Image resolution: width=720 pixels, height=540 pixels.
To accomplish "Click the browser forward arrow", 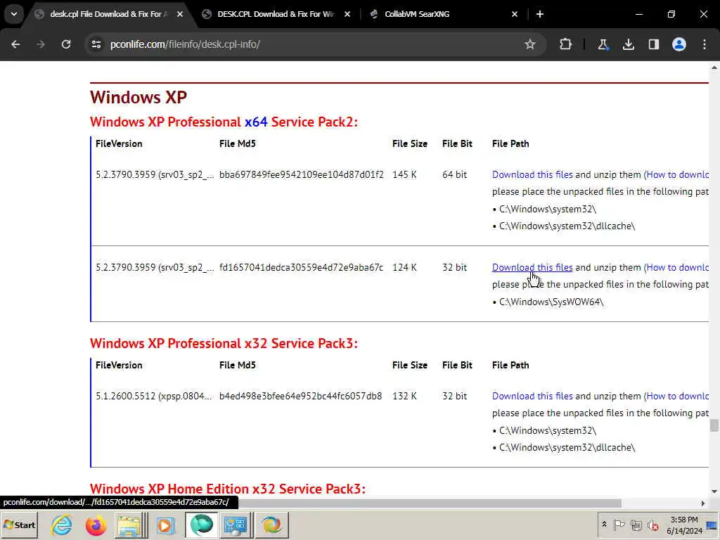I will click(41, 44).
